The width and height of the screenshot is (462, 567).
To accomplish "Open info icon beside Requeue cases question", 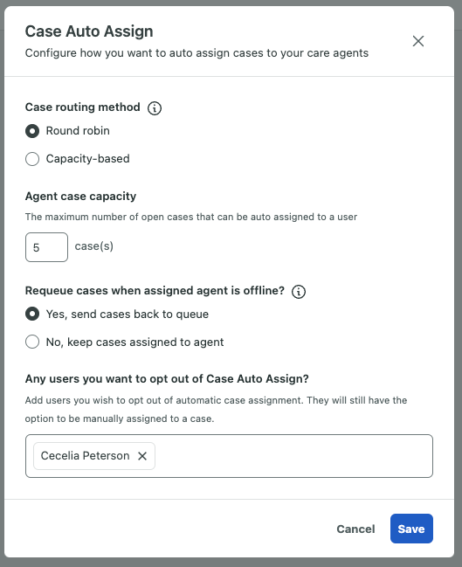I will 299,292.
